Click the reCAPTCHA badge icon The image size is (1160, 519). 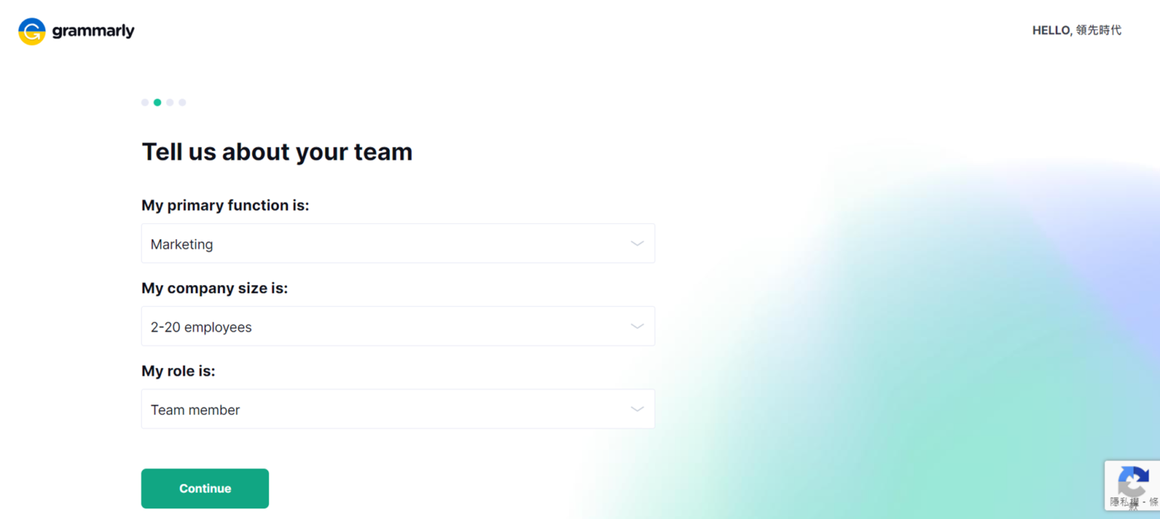[1133, 481]
